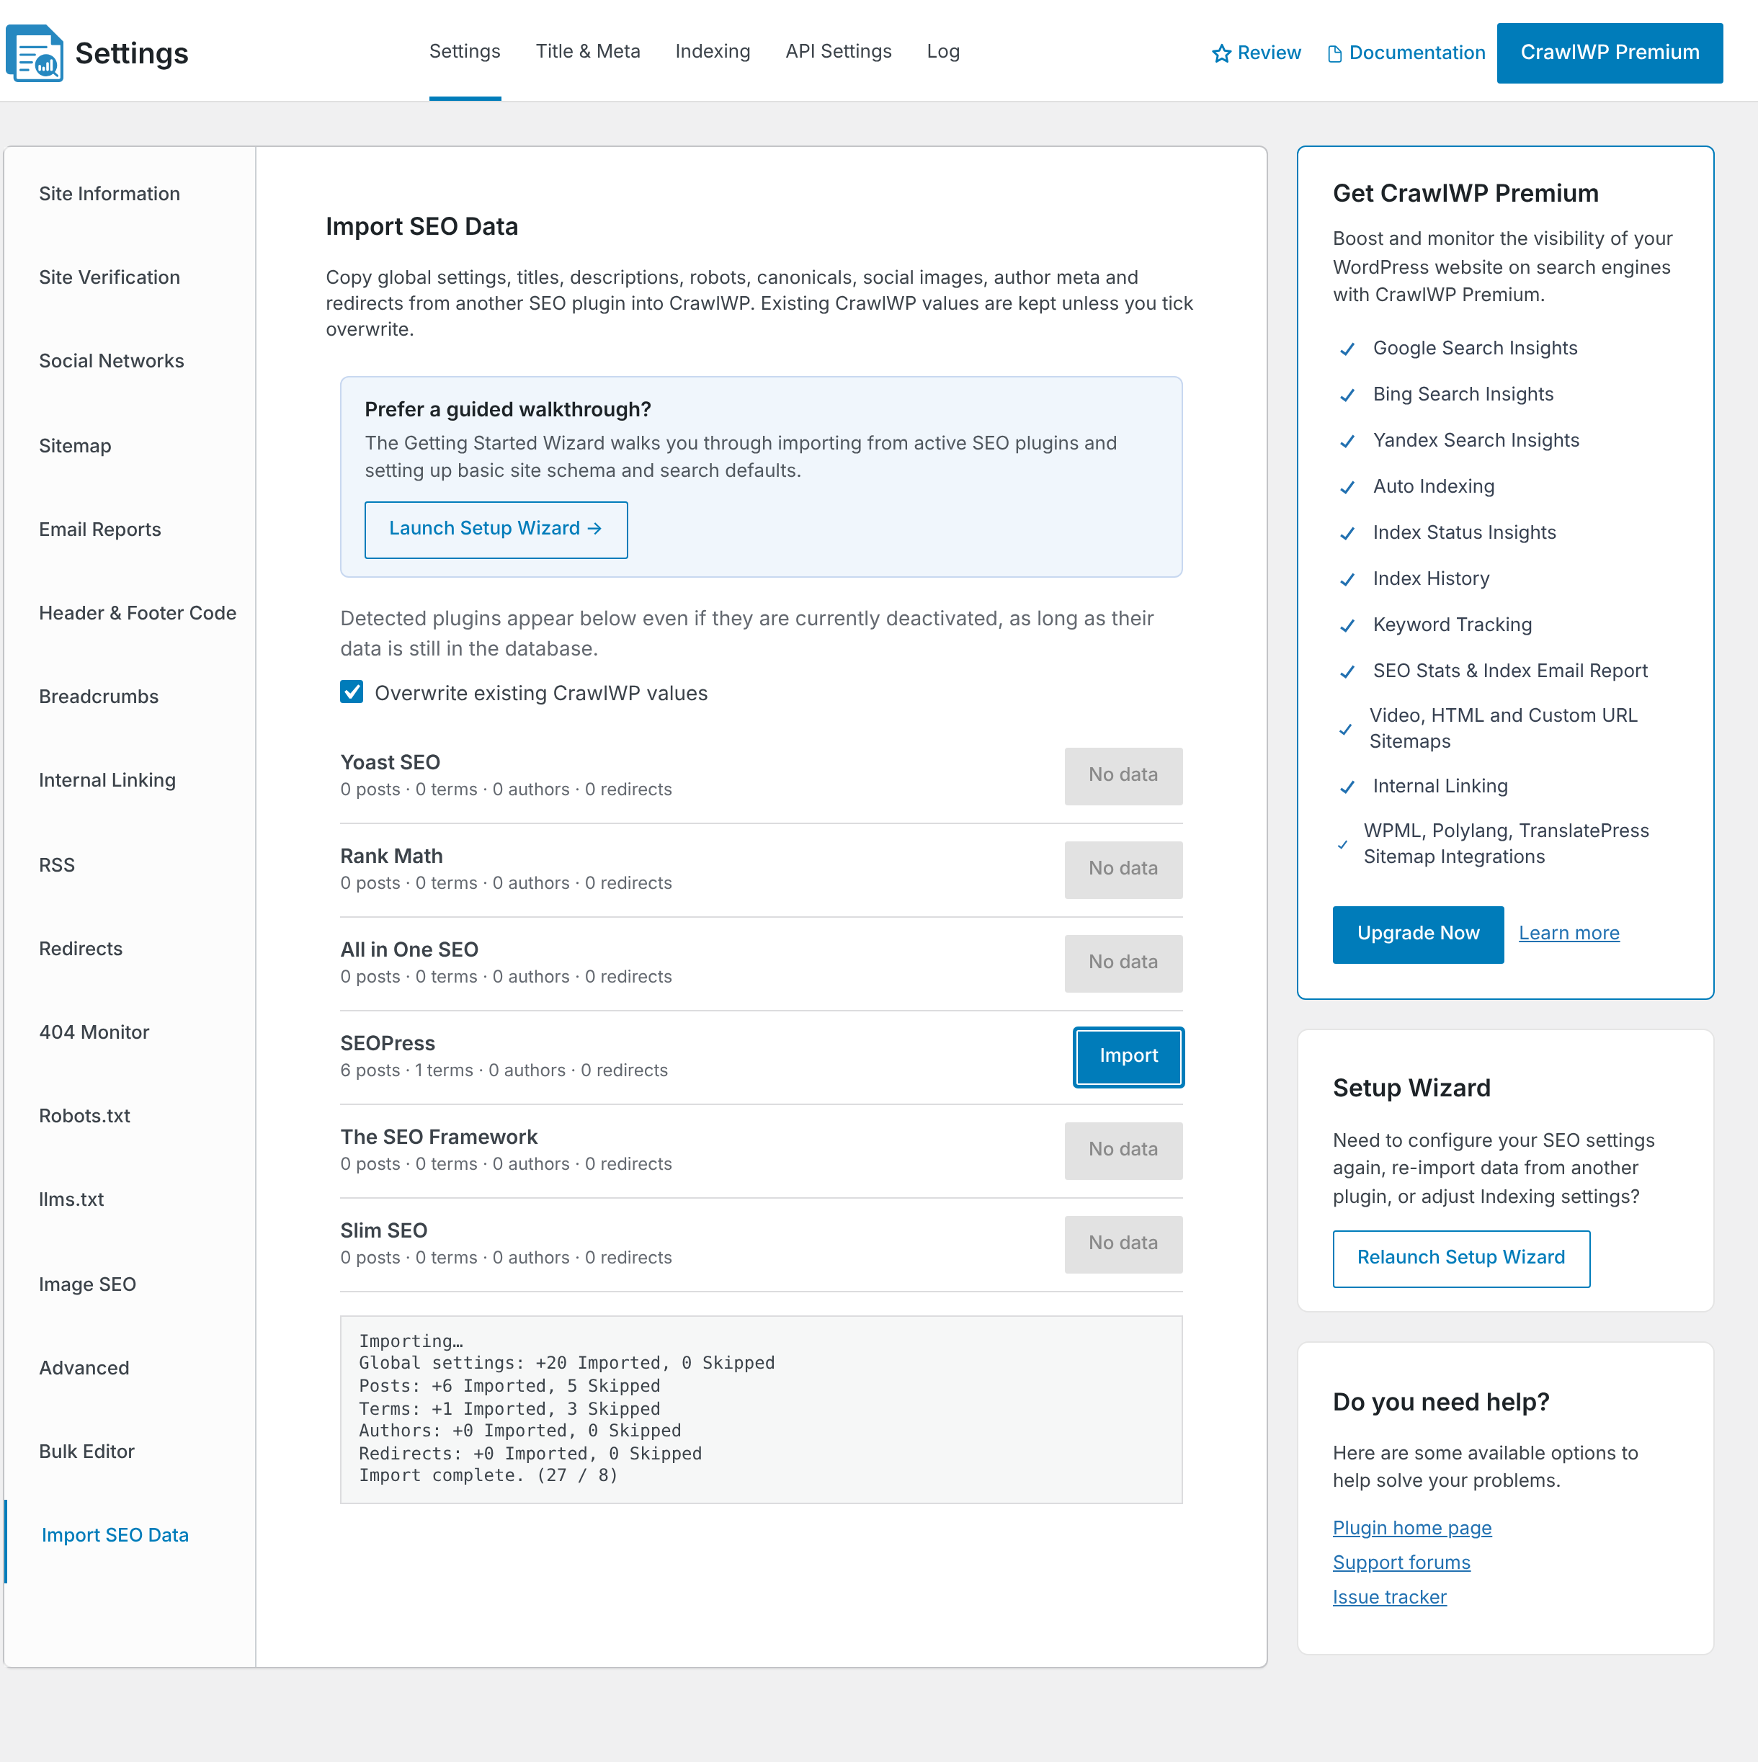Switch to the Title & Meta tab
1758x1762 pixels.
point(587,51)
